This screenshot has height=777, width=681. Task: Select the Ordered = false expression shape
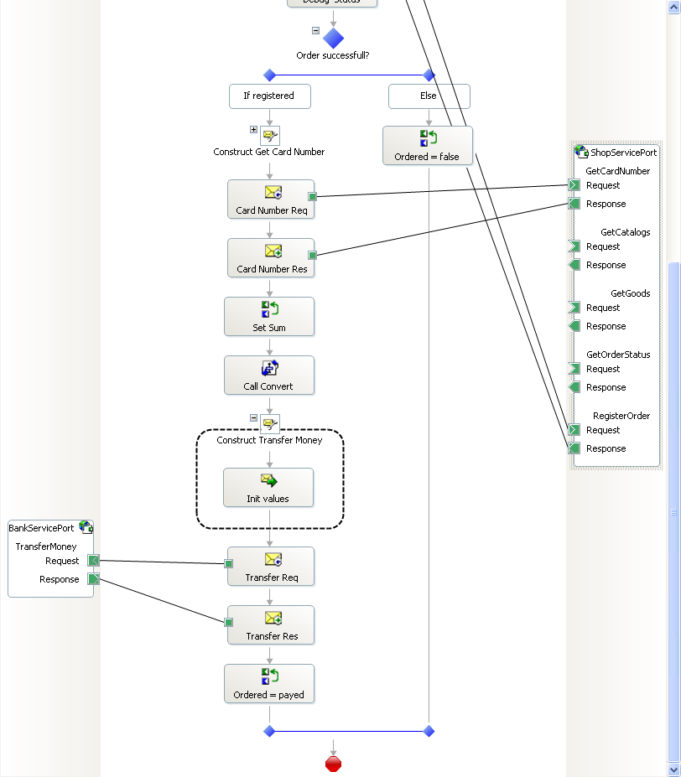click(428, 146)
